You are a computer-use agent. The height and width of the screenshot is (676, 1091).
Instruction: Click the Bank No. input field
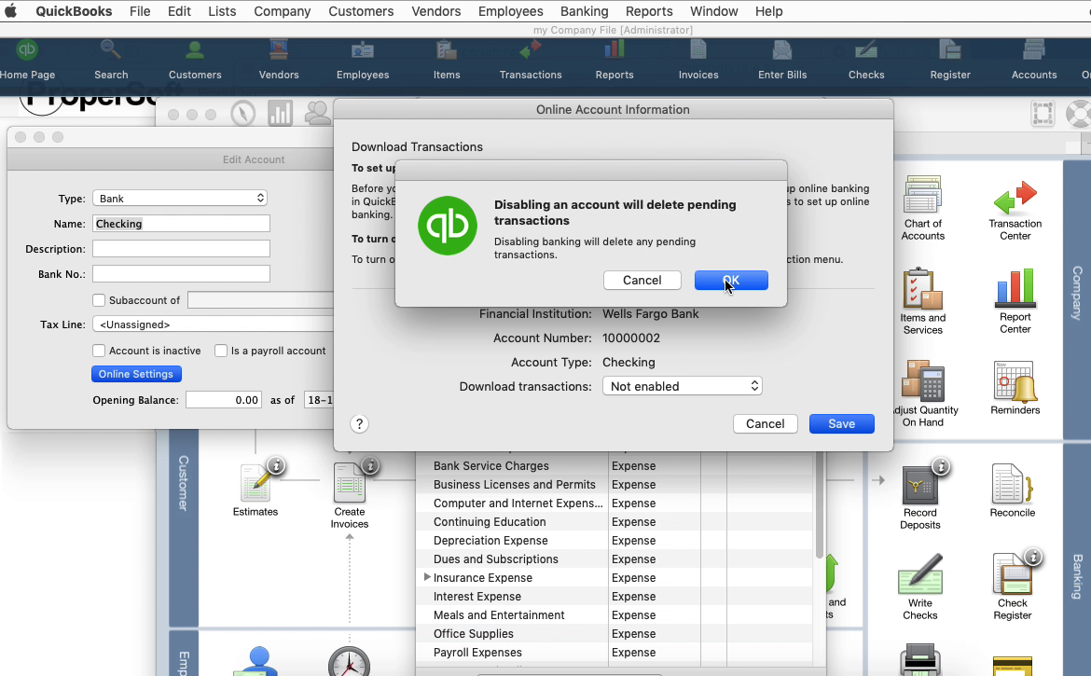[x=181, y=273]
